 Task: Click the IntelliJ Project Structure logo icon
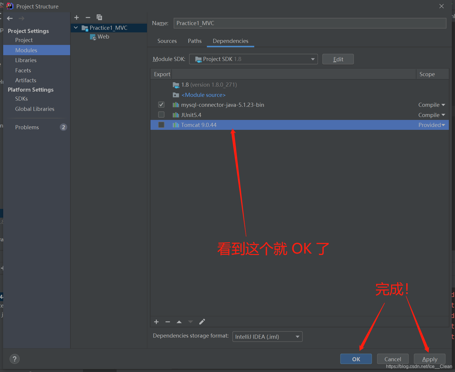(10, 6)
